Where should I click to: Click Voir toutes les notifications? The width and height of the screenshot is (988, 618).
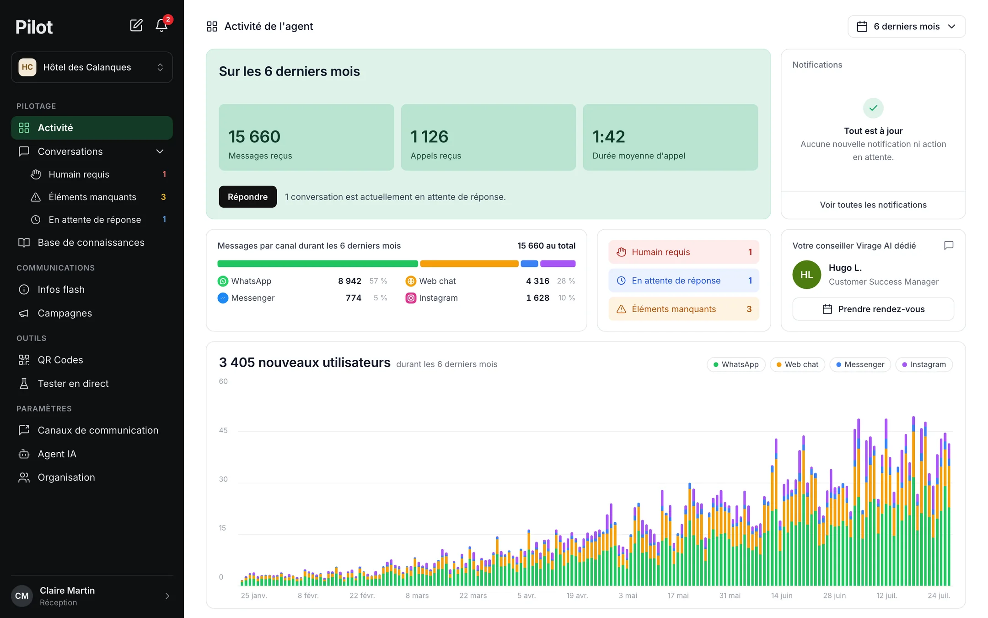873,205
